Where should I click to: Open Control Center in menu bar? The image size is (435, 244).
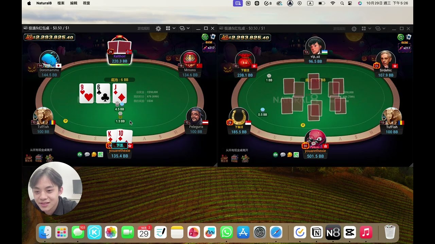click(x=350, y=3)
